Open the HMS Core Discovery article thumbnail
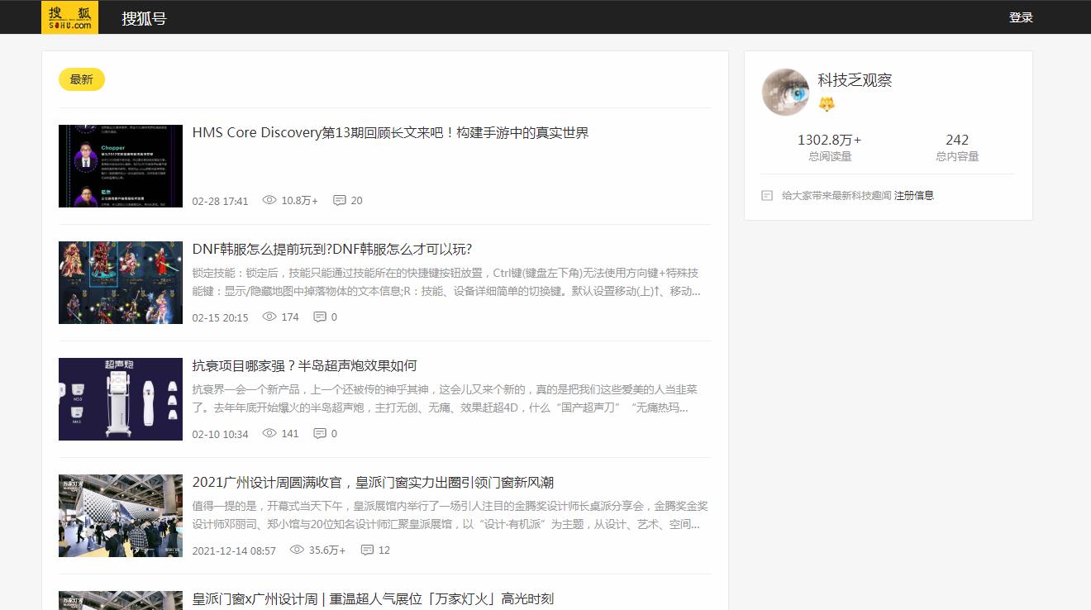This screenshot has height=610, width=1091. [121, 166]
